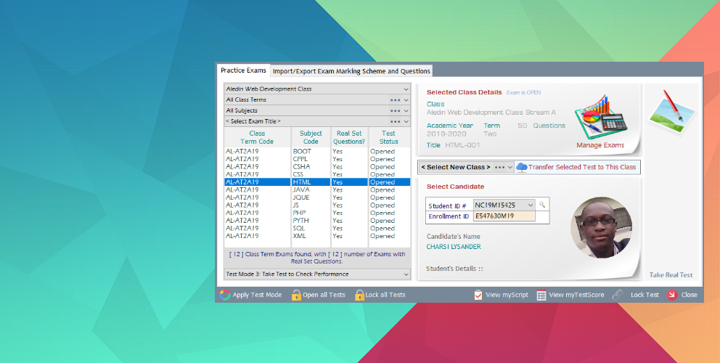Open Manage Exams chart and calculator icon
Image resolution: width=720 pixels, height=363 pixels.
(x=601, y=117)
